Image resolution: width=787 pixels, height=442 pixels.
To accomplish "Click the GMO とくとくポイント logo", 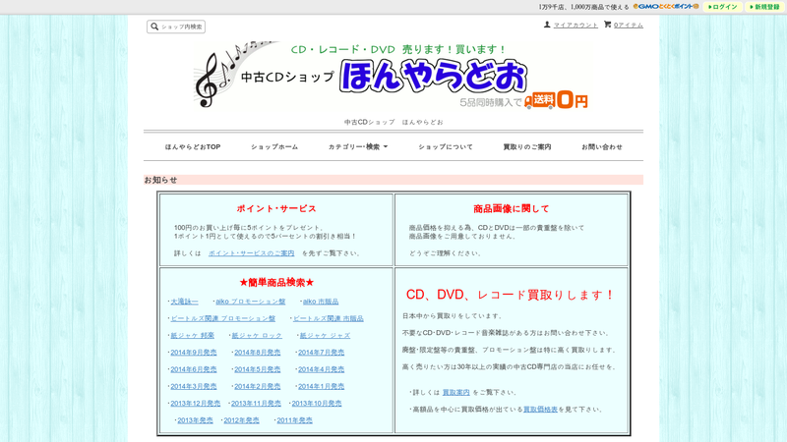I will tap(666, 7).
